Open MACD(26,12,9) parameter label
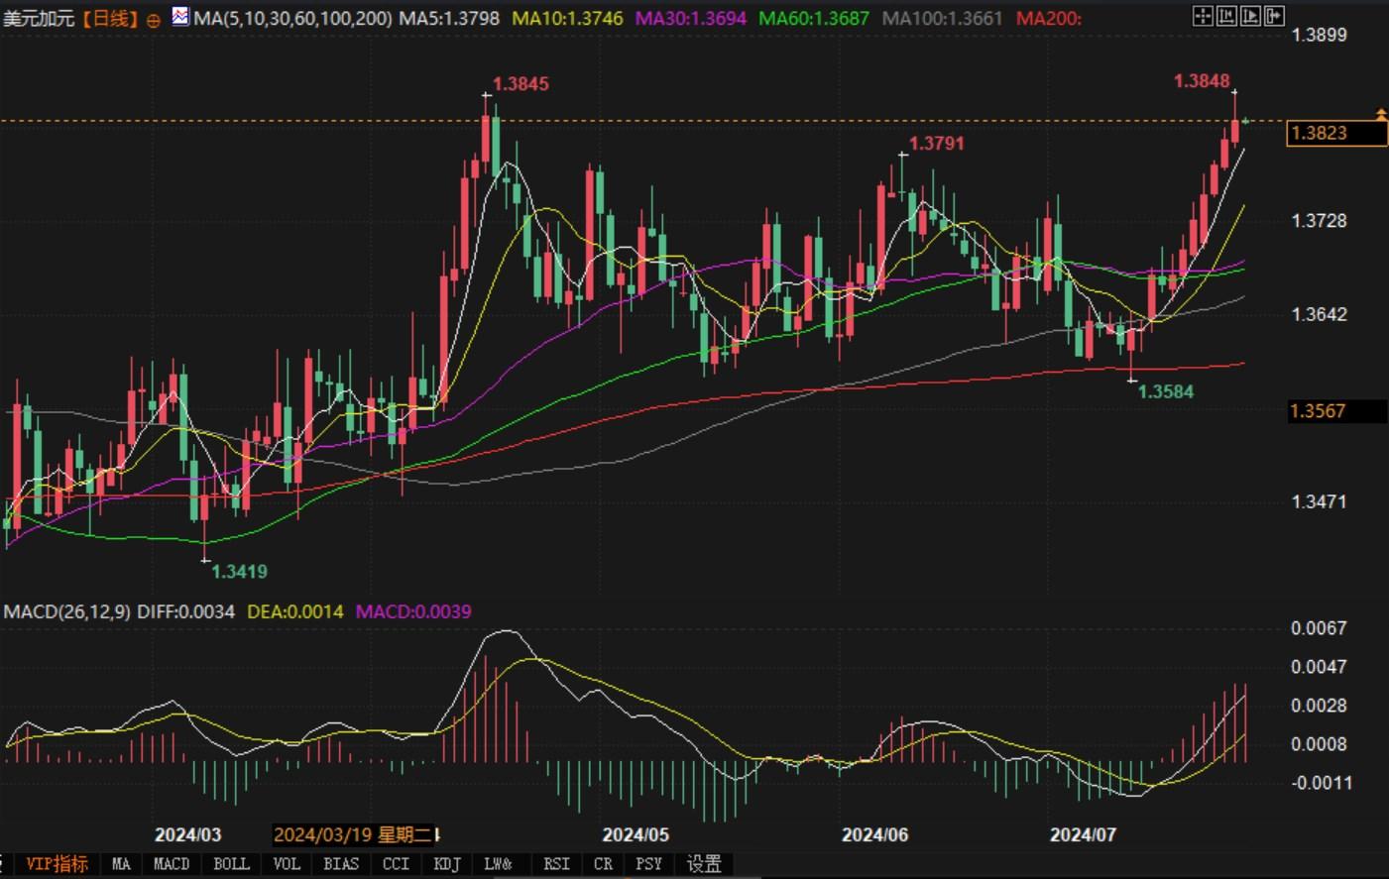 (66, 611)
